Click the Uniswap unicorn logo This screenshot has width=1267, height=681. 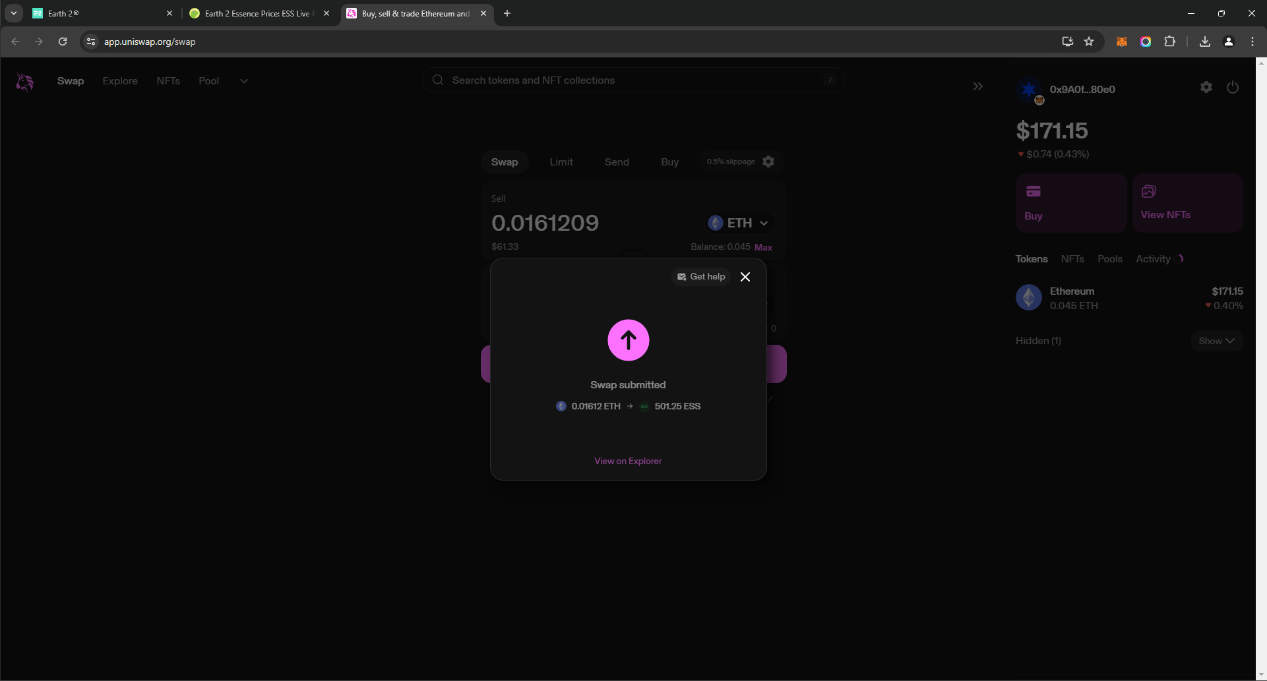click(x=25, y=82)
